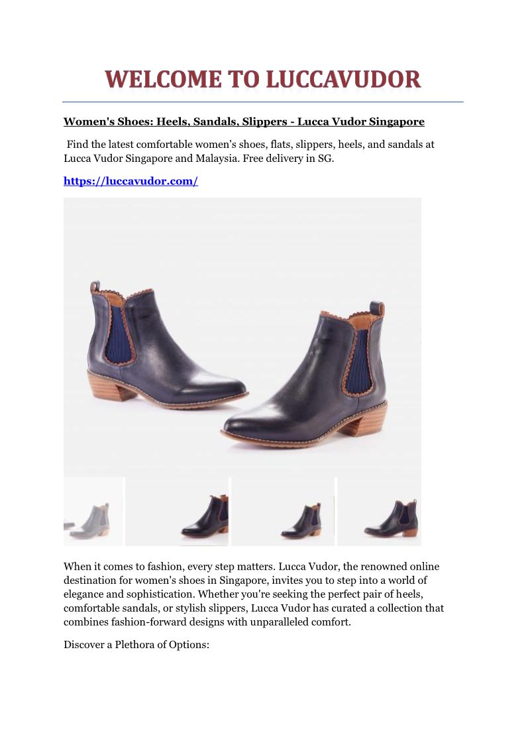
Task: Click the phrase 'Lucca Vudor Singapore' in heading
Action: (x=361, y=121)
